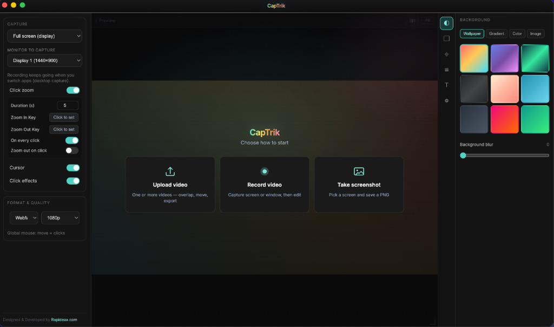Click the Duration (s) input field

point(68,105)
